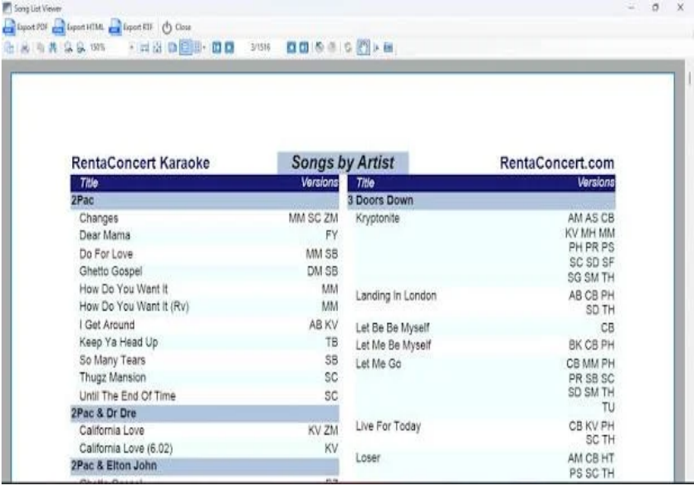694x485 pixels.
Task: Click the 2Pac & Elton John header
Action: click(204, 466)
